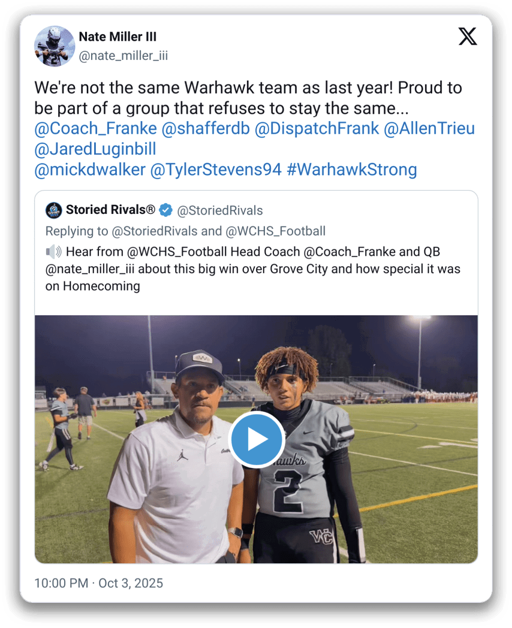Open Nate Miller III profile avatar
This screenshot has height=628, width=512.
pos(55,46)
